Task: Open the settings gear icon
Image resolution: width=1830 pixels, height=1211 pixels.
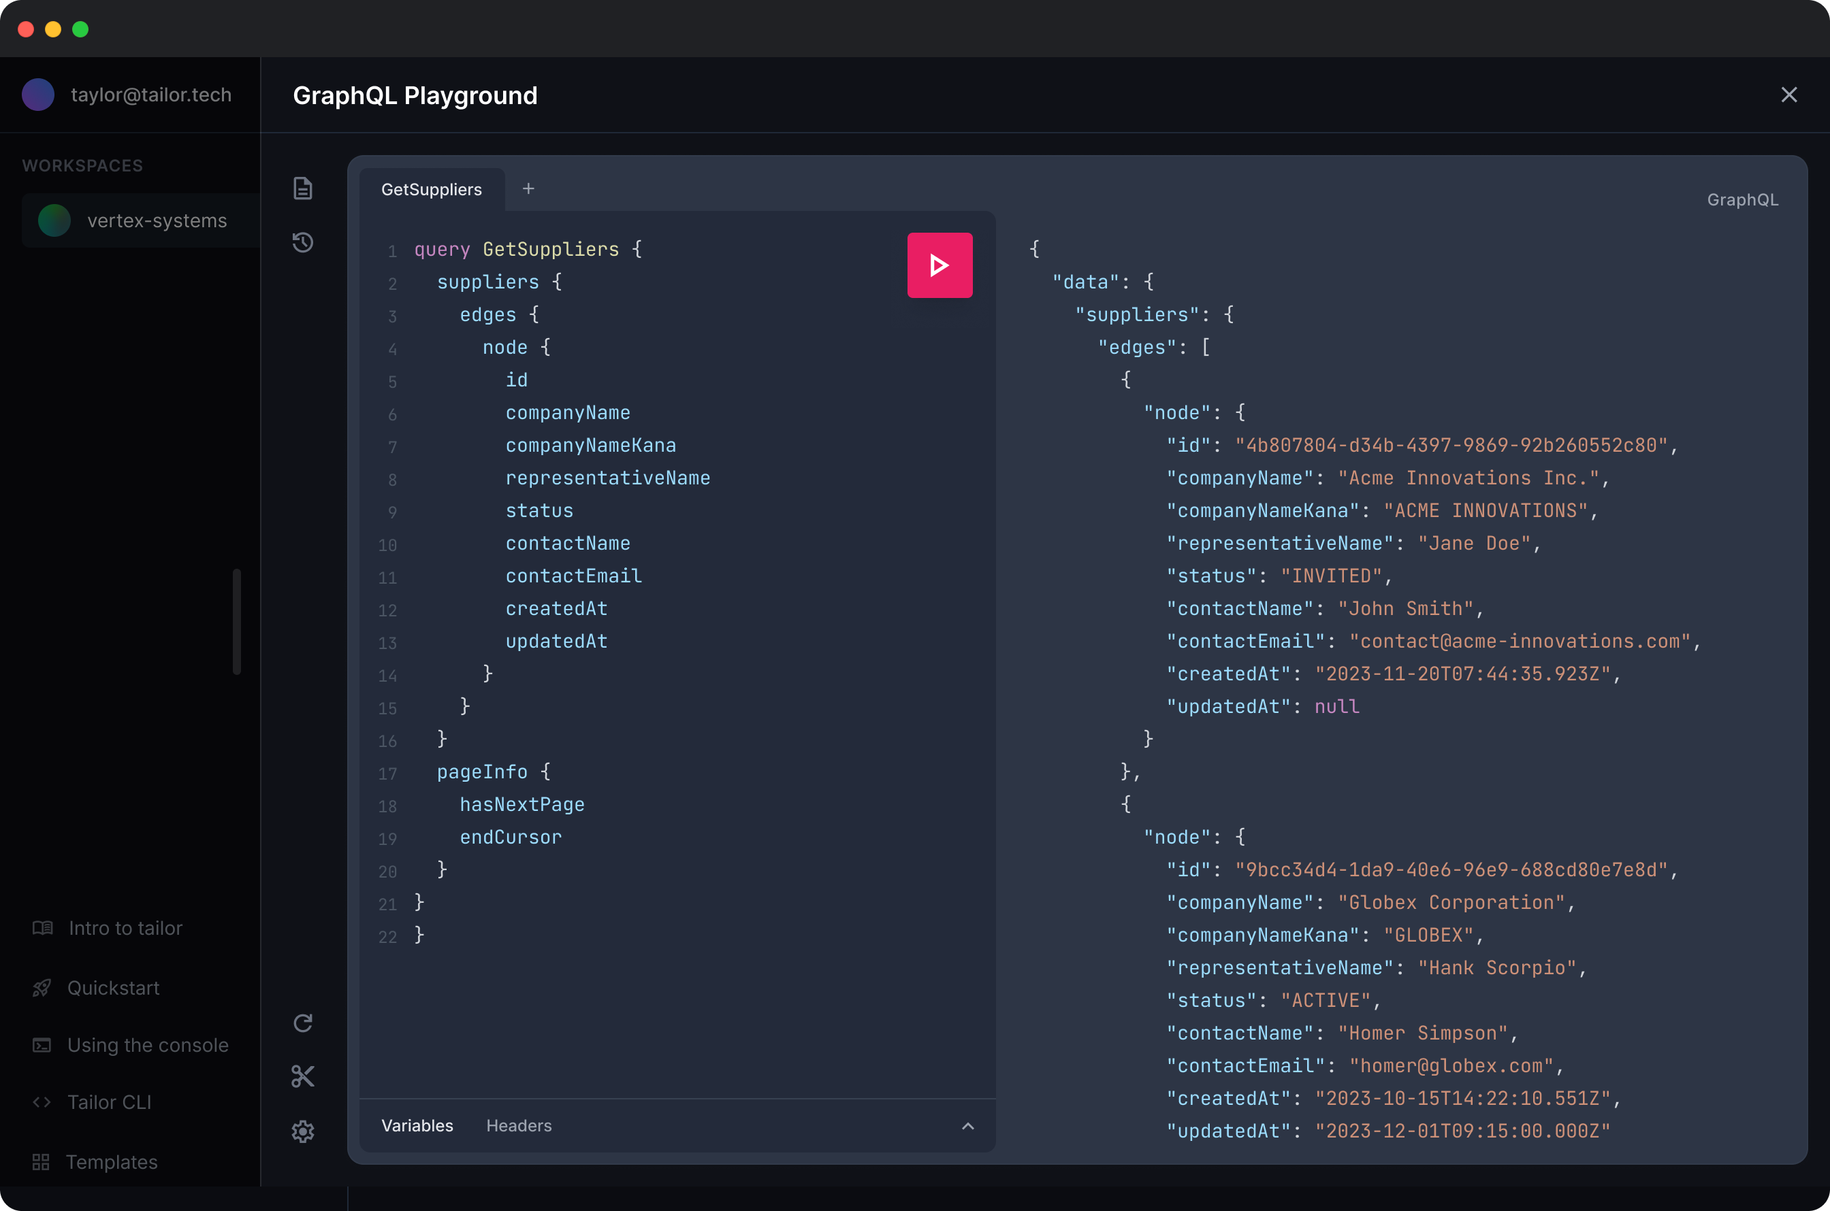Action: coord(303,1131)
